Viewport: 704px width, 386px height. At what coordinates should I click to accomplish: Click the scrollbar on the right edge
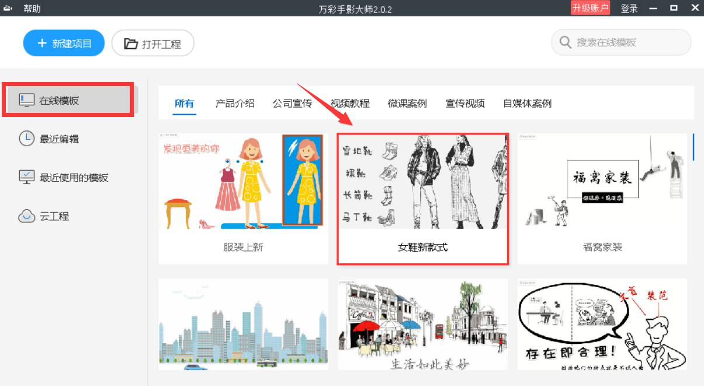694,148
